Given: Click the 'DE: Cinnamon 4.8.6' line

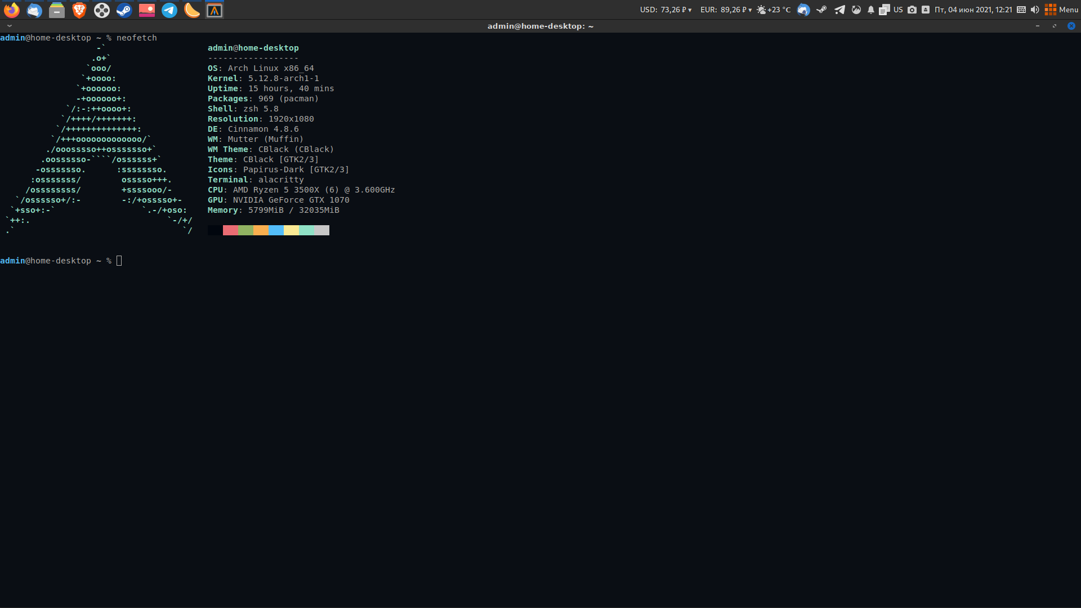Looking at the screenshot, I should point(253,129).
